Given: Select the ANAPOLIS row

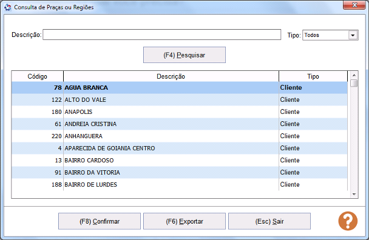Looking at the screenshot, I should (180, 112).
